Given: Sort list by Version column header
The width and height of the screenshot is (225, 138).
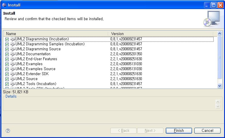Looking at the screenshot, I should tap(161, 34).
